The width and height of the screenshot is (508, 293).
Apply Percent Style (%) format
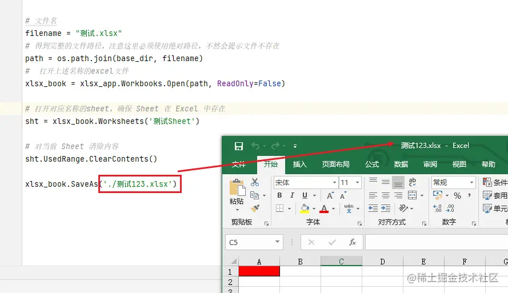[458, 195]
